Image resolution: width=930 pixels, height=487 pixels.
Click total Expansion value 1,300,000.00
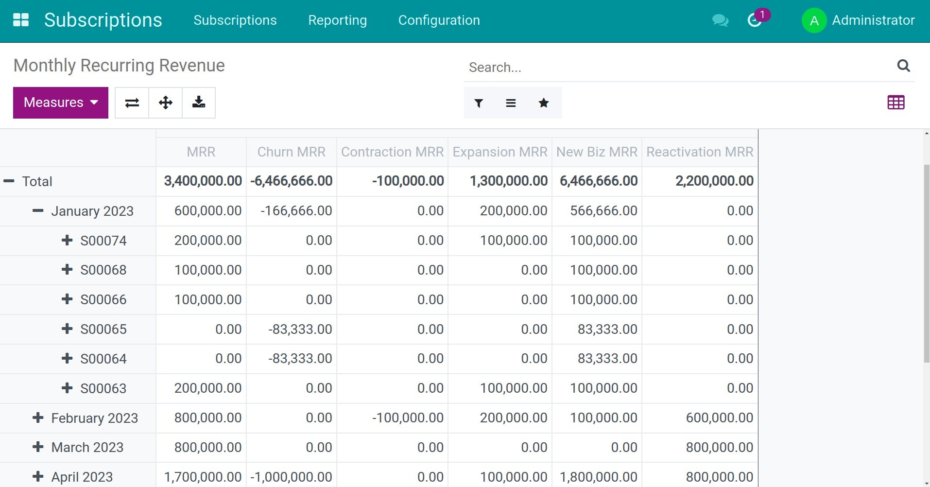(509, 181)
